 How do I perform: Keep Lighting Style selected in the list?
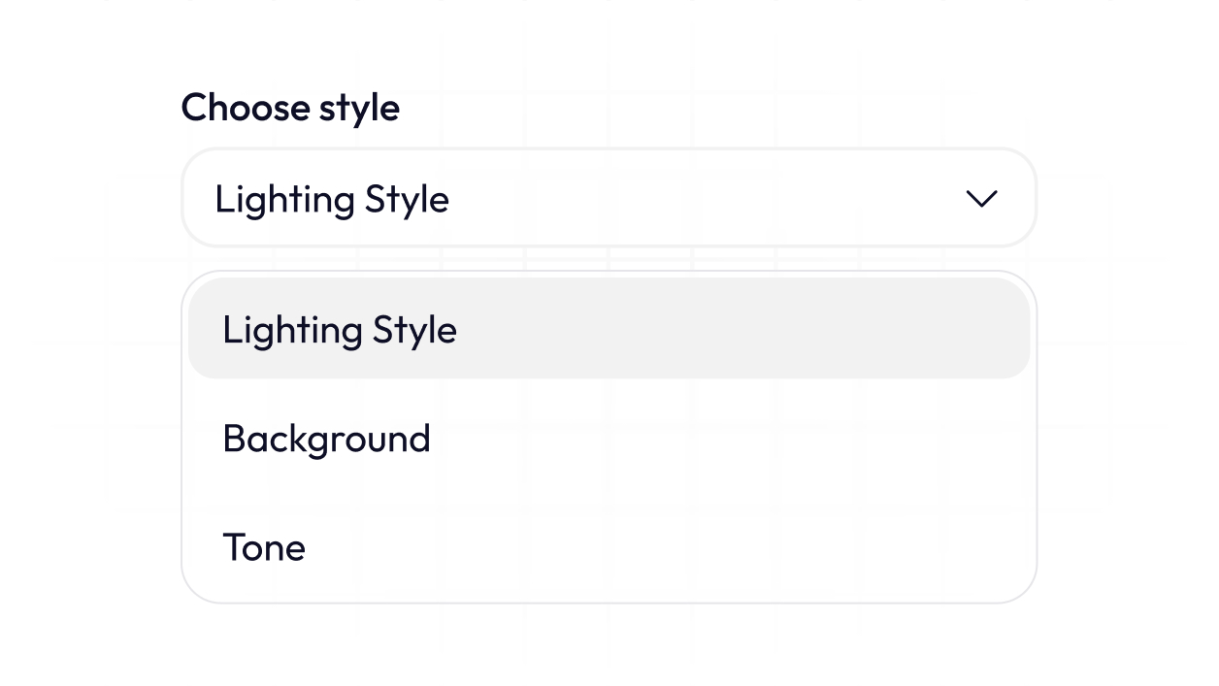point(609,329)
